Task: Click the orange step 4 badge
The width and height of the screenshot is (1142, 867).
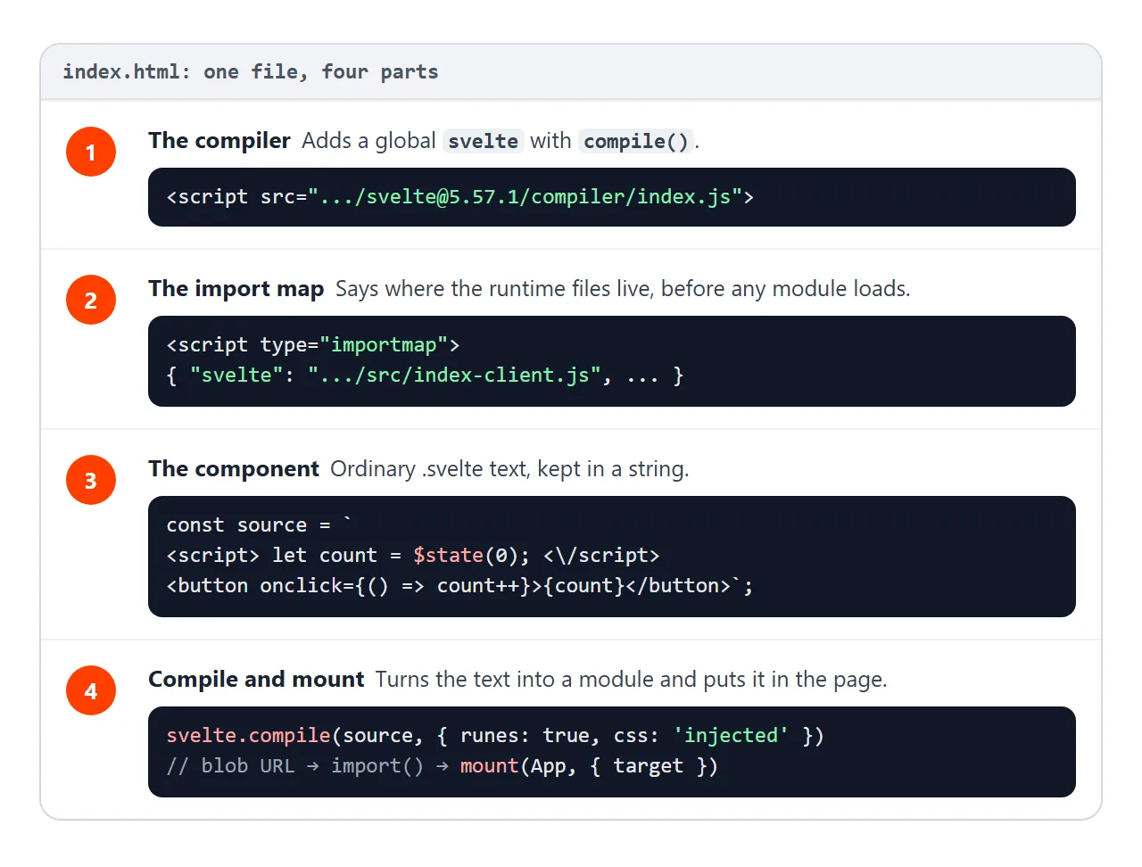Action: 91,690
